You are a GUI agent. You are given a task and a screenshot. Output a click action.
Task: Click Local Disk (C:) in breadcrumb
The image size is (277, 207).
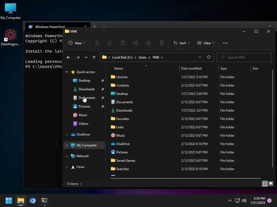122,57
